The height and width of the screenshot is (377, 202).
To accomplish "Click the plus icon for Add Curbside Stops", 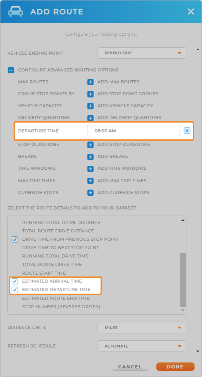I will point(90,193).
